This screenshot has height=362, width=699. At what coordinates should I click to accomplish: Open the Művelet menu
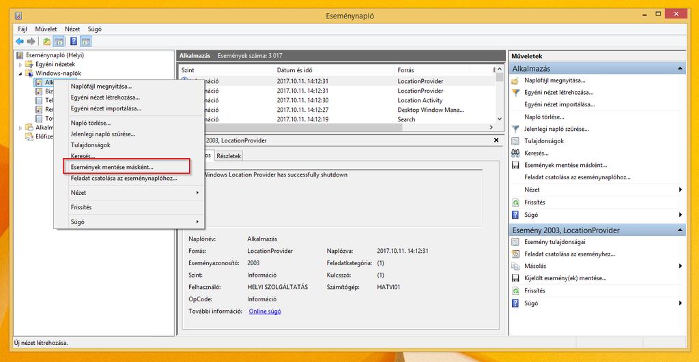[x=46, y=29]
